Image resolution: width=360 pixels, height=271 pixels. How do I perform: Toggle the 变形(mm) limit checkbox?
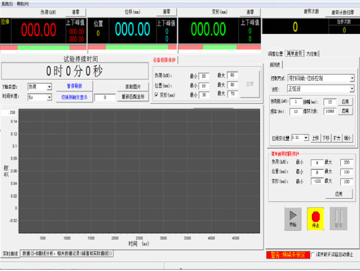156,95
